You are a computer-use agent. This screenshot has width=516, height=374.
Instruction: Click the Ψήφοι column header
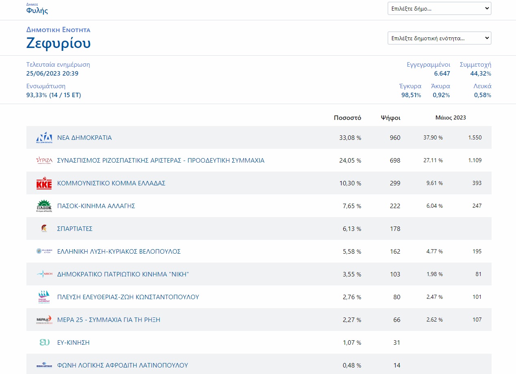point(390,118)
